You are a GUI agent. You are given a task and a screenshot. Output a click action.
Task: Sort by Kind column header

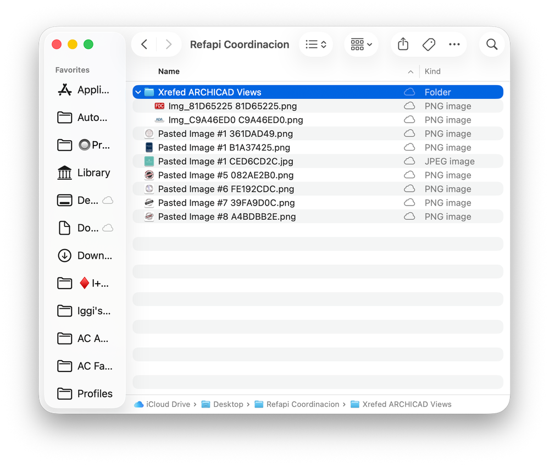click(432, 71)
